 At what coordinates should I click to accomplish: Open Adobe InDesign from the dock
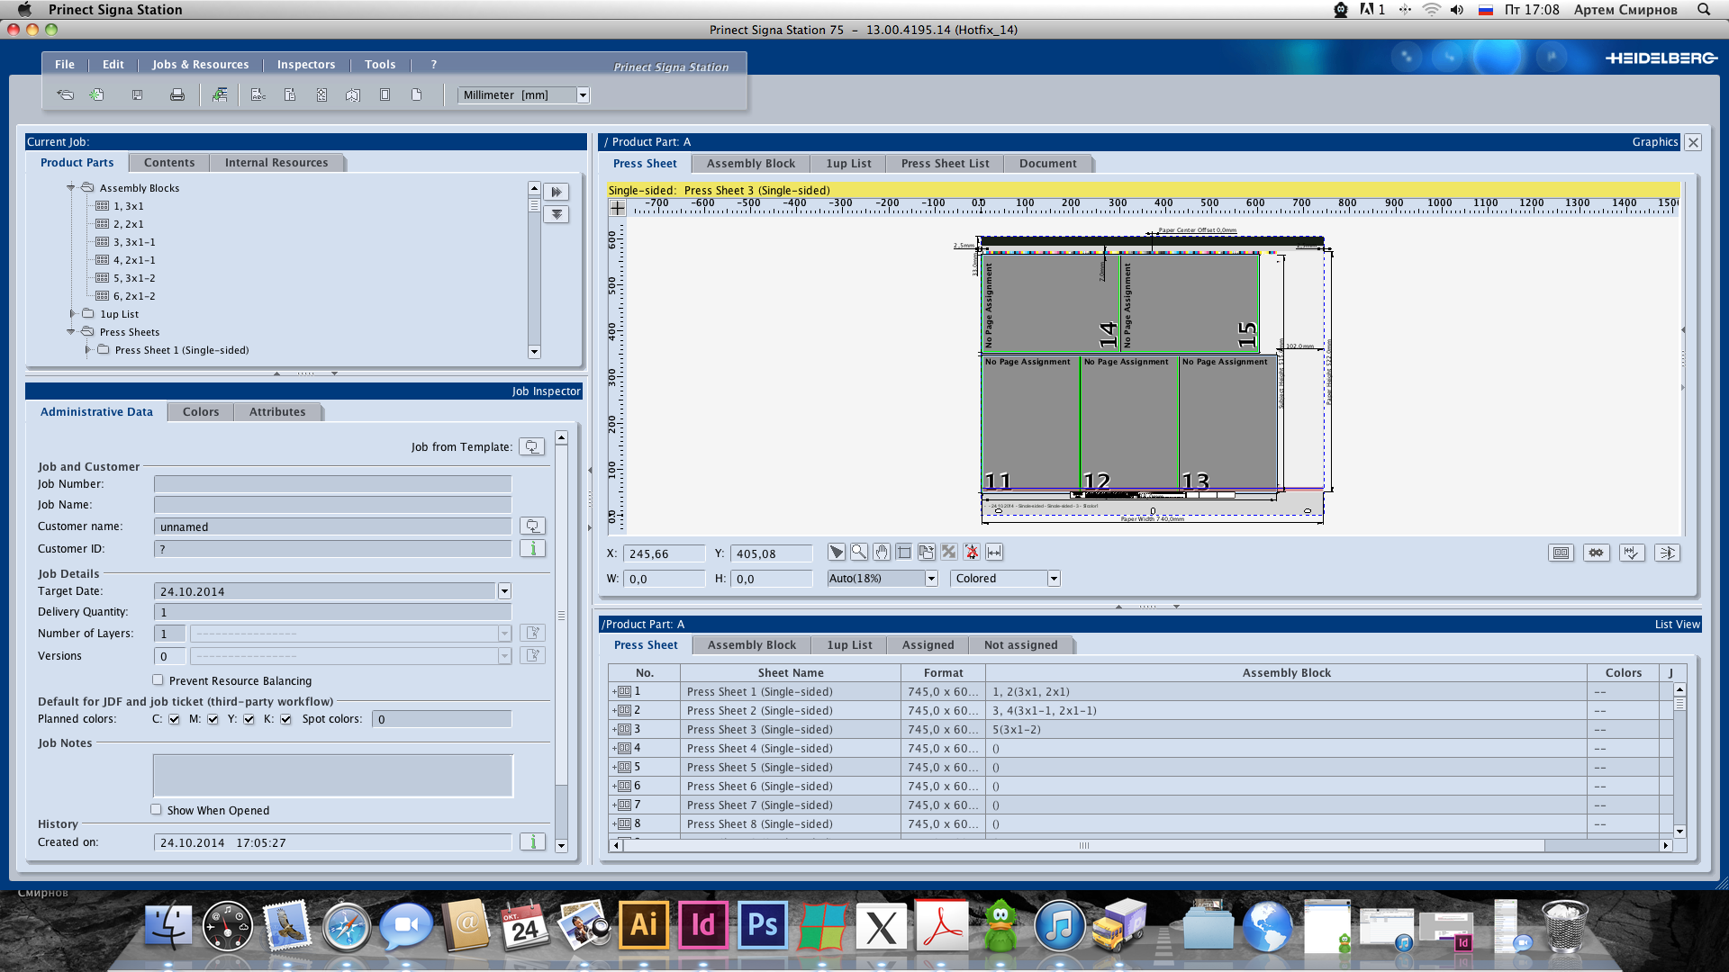[703, 925]
